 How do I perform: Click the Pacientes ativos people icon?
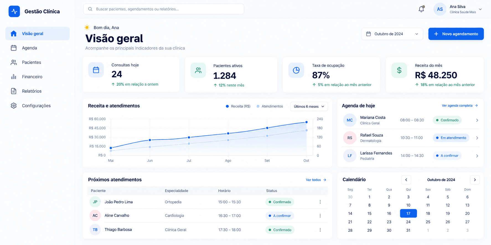click(198, 70)
